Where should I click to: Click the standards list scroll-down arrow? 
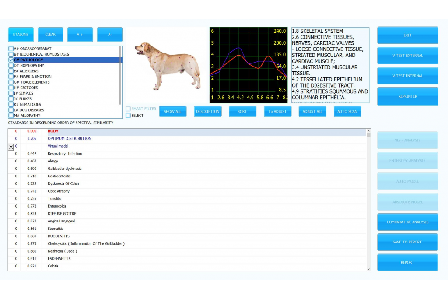pyautogui.click(x=368, y=269)
